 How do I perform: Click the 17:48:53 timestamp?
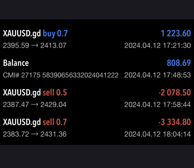click(157, 75)
